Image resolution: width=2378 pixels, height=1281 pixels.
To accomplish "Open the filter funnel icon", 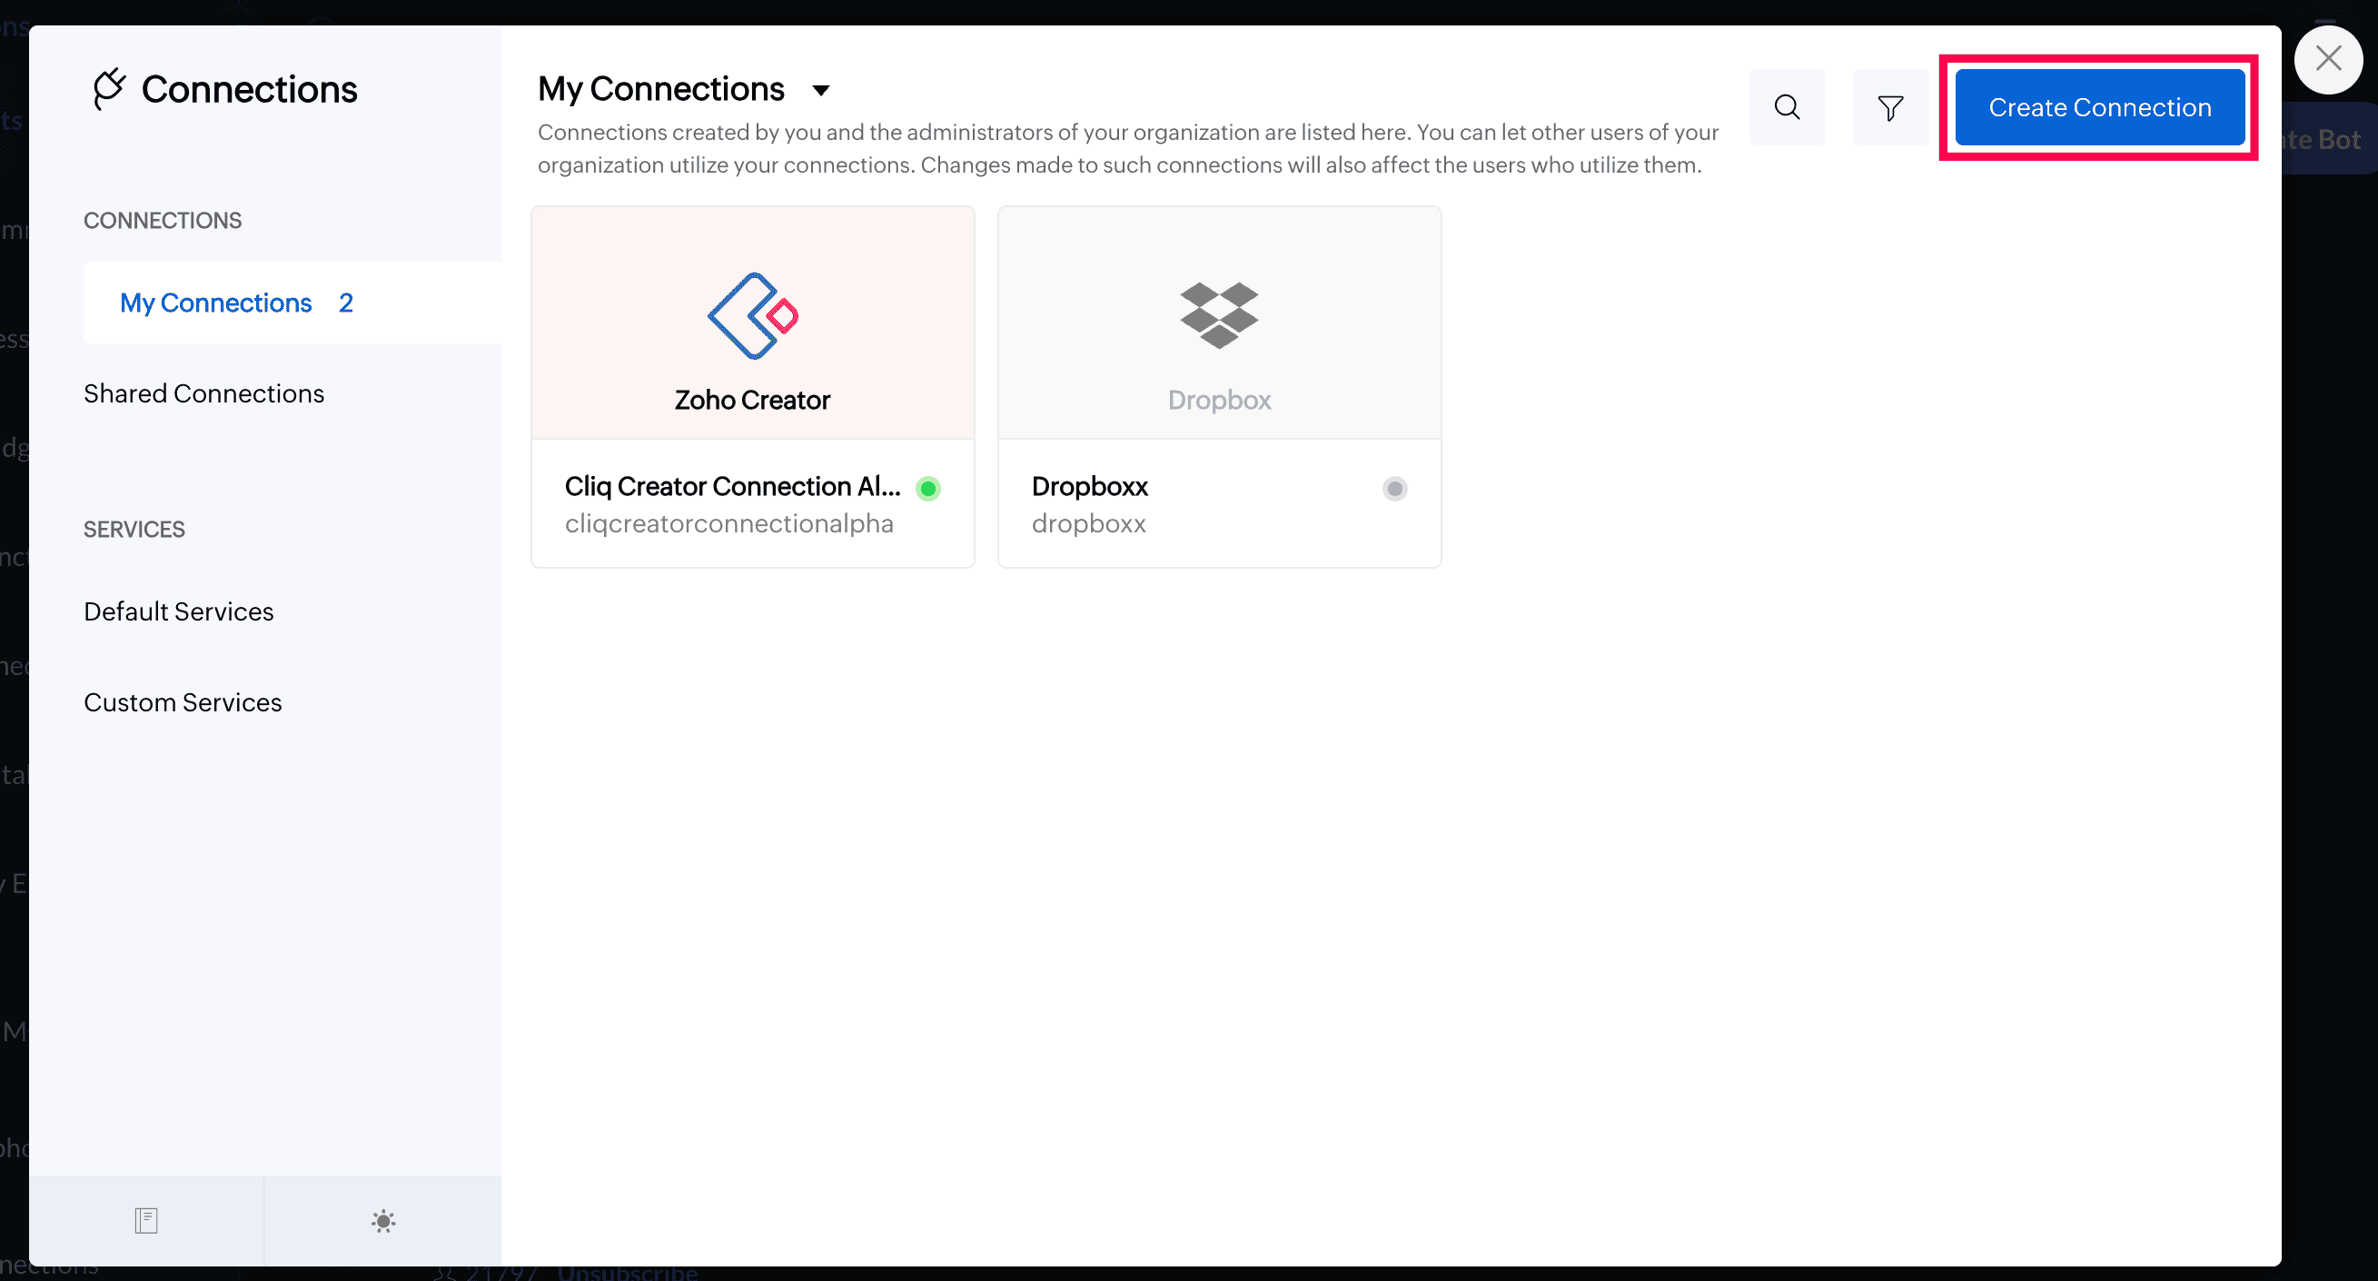I will (x=1889, y=107).
